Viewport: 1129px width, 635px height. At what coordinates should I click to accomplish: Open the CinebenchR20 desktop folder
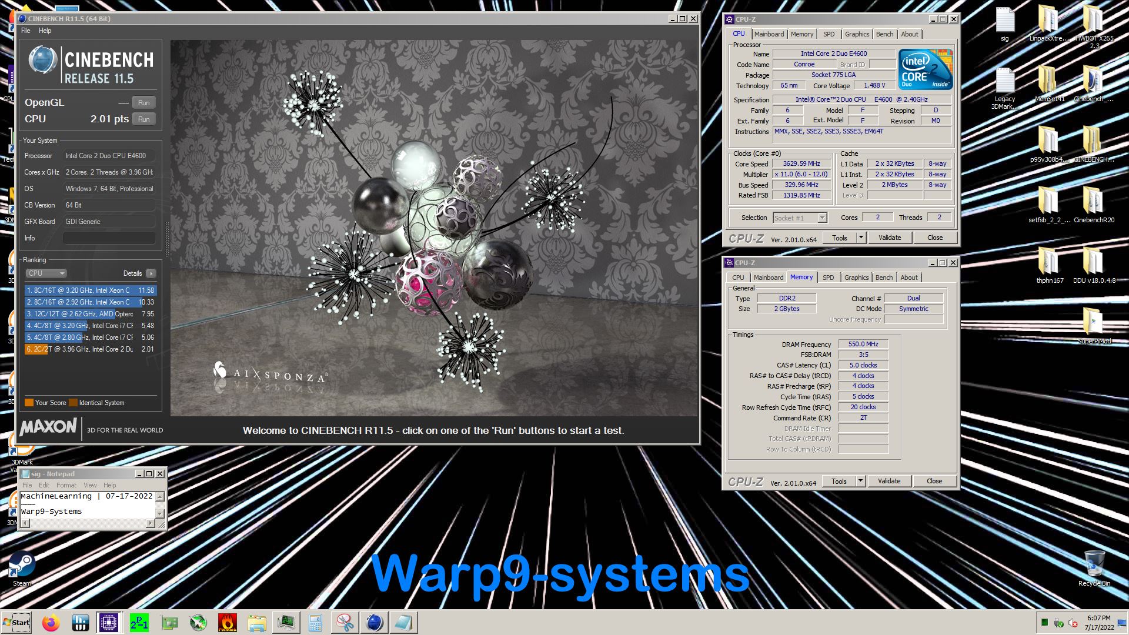point(1094,206)
